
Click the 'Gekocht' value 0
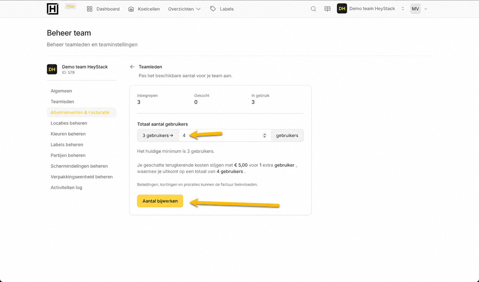(x=196, y=102)
